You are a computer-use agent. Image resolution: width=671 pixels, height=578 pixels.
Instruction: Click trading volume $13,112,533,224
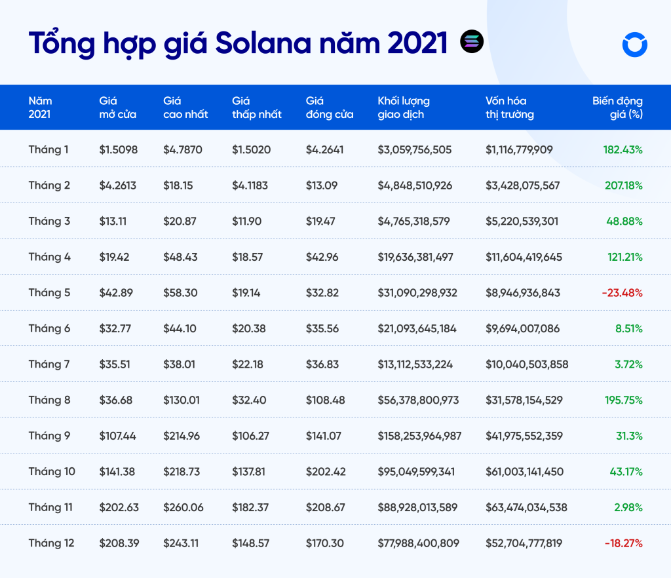(x=415, y=364)
